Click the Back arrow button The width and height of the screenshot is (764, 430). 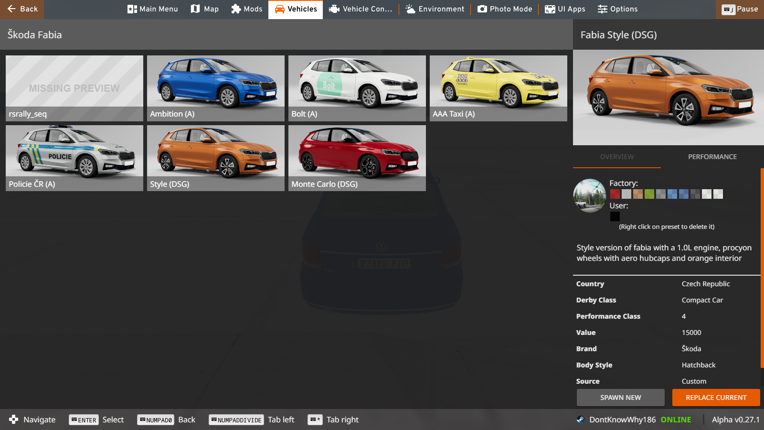pyautogui.click(x=22, y=9)
